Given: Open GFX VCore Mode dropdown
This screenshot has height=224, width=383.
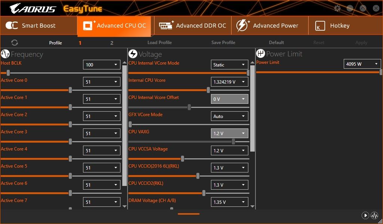Looking at the screenshot, I should click(x=230, y=116).
